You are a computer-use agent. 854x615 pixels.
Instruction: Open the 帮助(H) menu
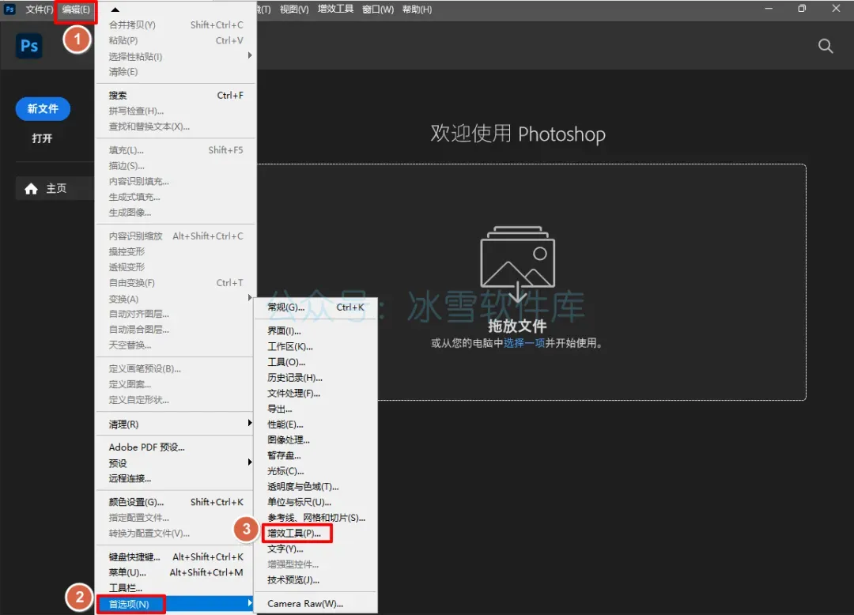(417, 9)
